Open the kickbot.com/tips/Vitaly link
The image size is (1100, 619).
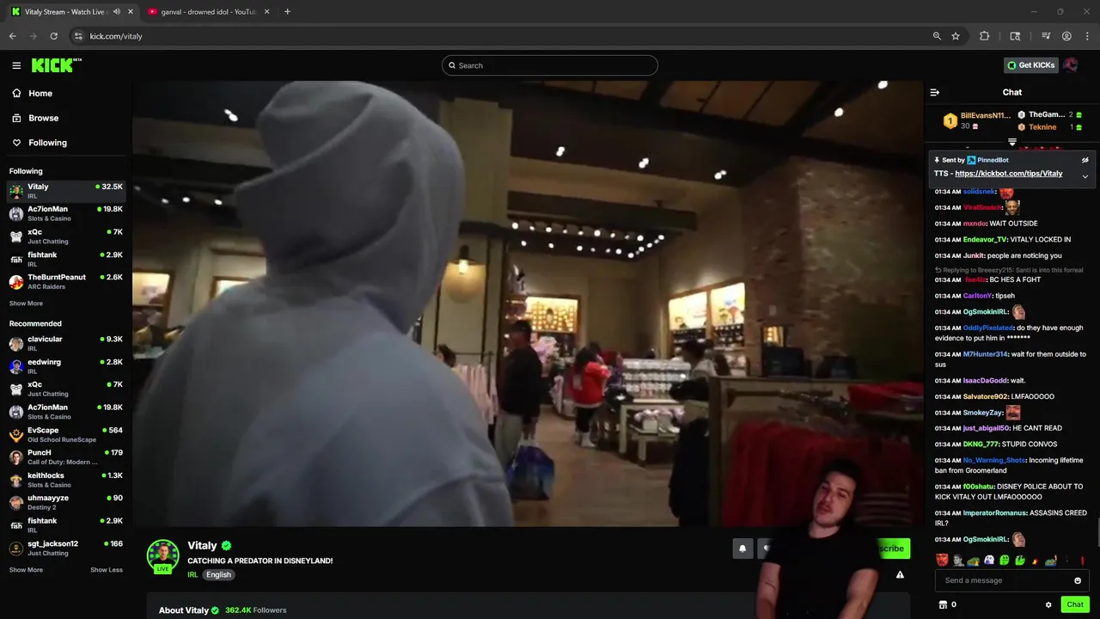click(x=1009, y=174)
